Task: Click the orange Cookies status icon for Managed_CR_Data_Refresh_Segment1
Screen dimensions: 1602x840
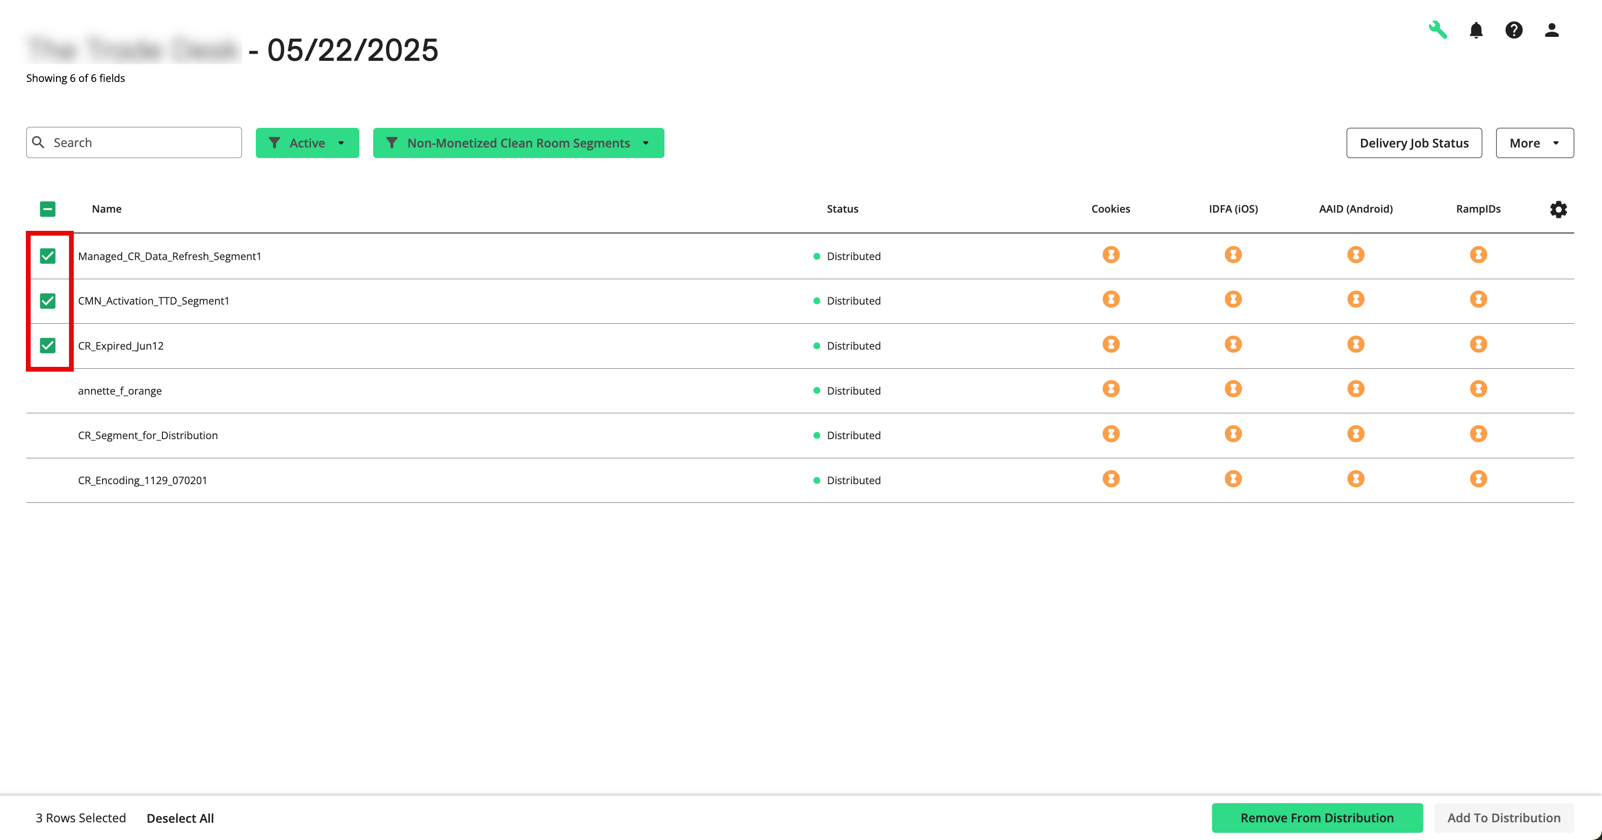Action: (1110, 254)
